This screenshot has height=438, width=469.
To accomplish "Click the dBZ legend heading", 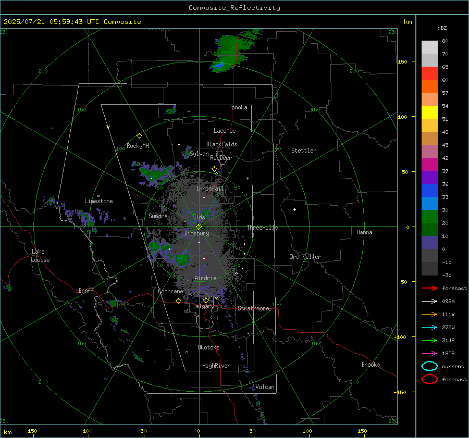I will click(442, 28).
